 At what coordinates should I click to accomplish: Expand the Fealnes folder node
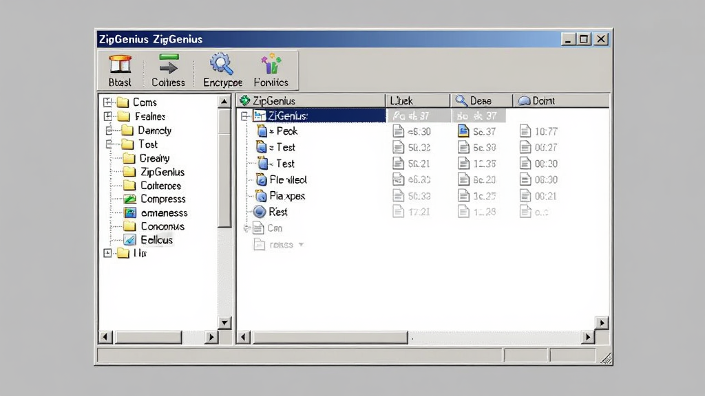tap(108, 116)
